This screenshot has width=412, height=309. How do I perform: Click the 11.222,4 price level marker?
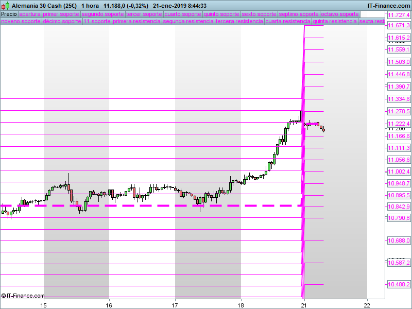coord(398,124)
